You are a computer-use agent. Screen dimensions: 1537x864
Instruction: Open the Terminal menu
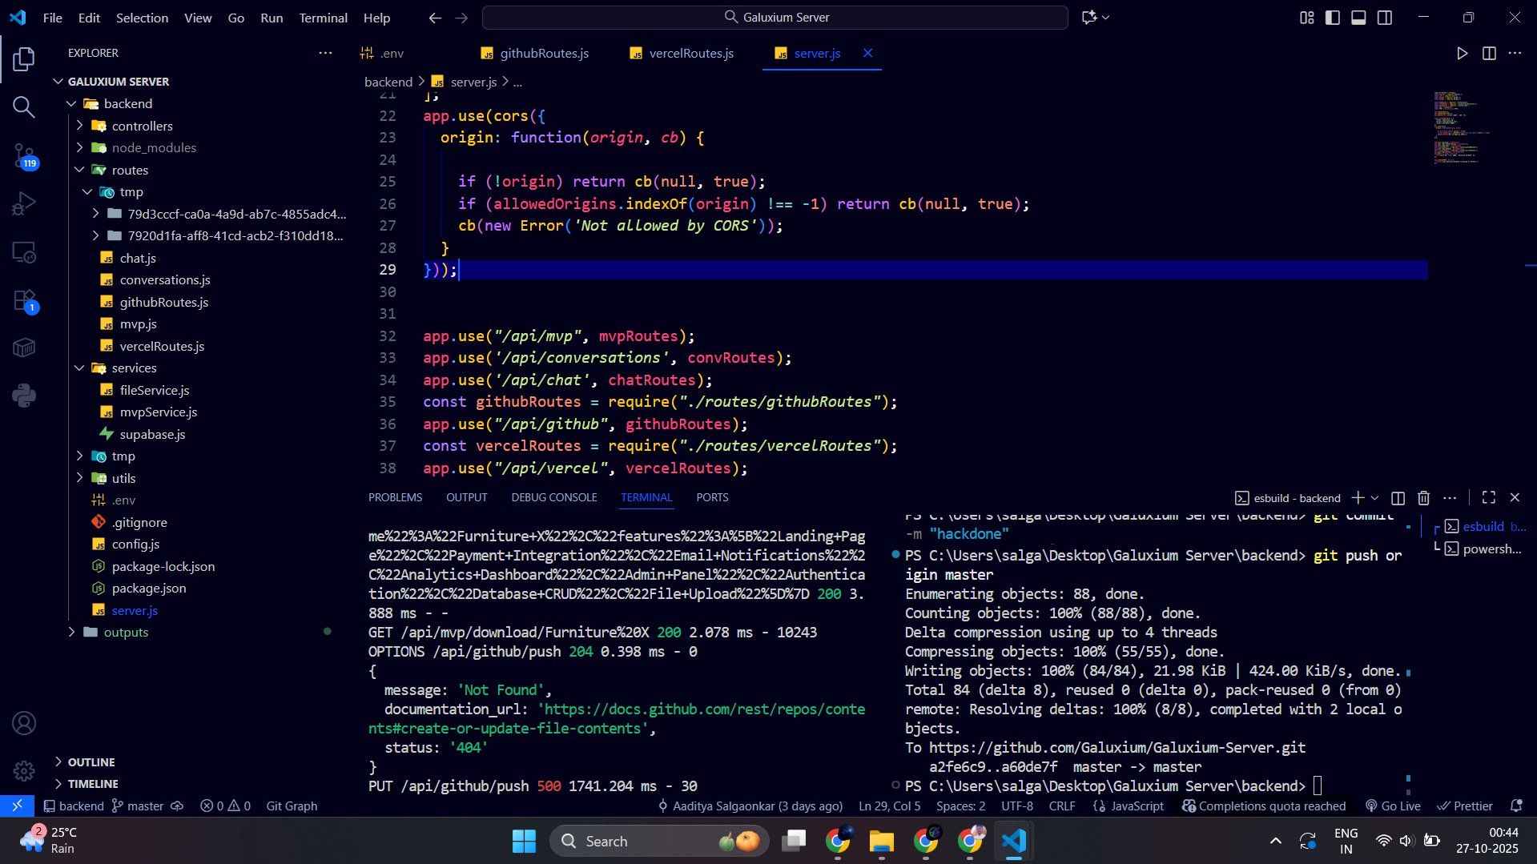pyautogui.click(x=323, y=18)
